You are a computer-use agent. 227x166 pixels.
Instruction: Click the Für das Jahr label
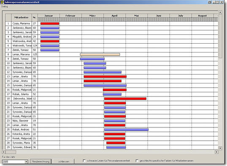(8, 157)
